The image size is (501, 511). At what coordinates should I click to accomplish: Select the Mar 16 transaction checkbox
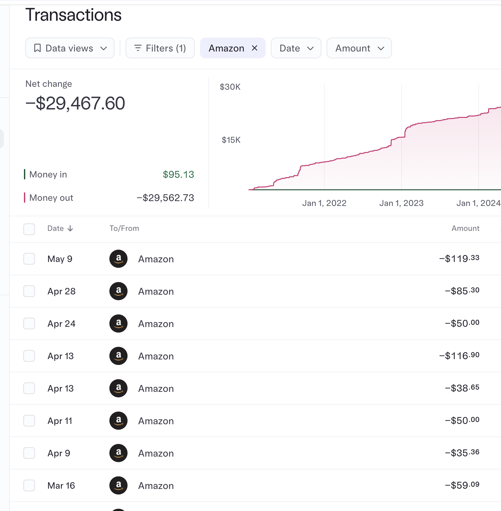point(29,485)
